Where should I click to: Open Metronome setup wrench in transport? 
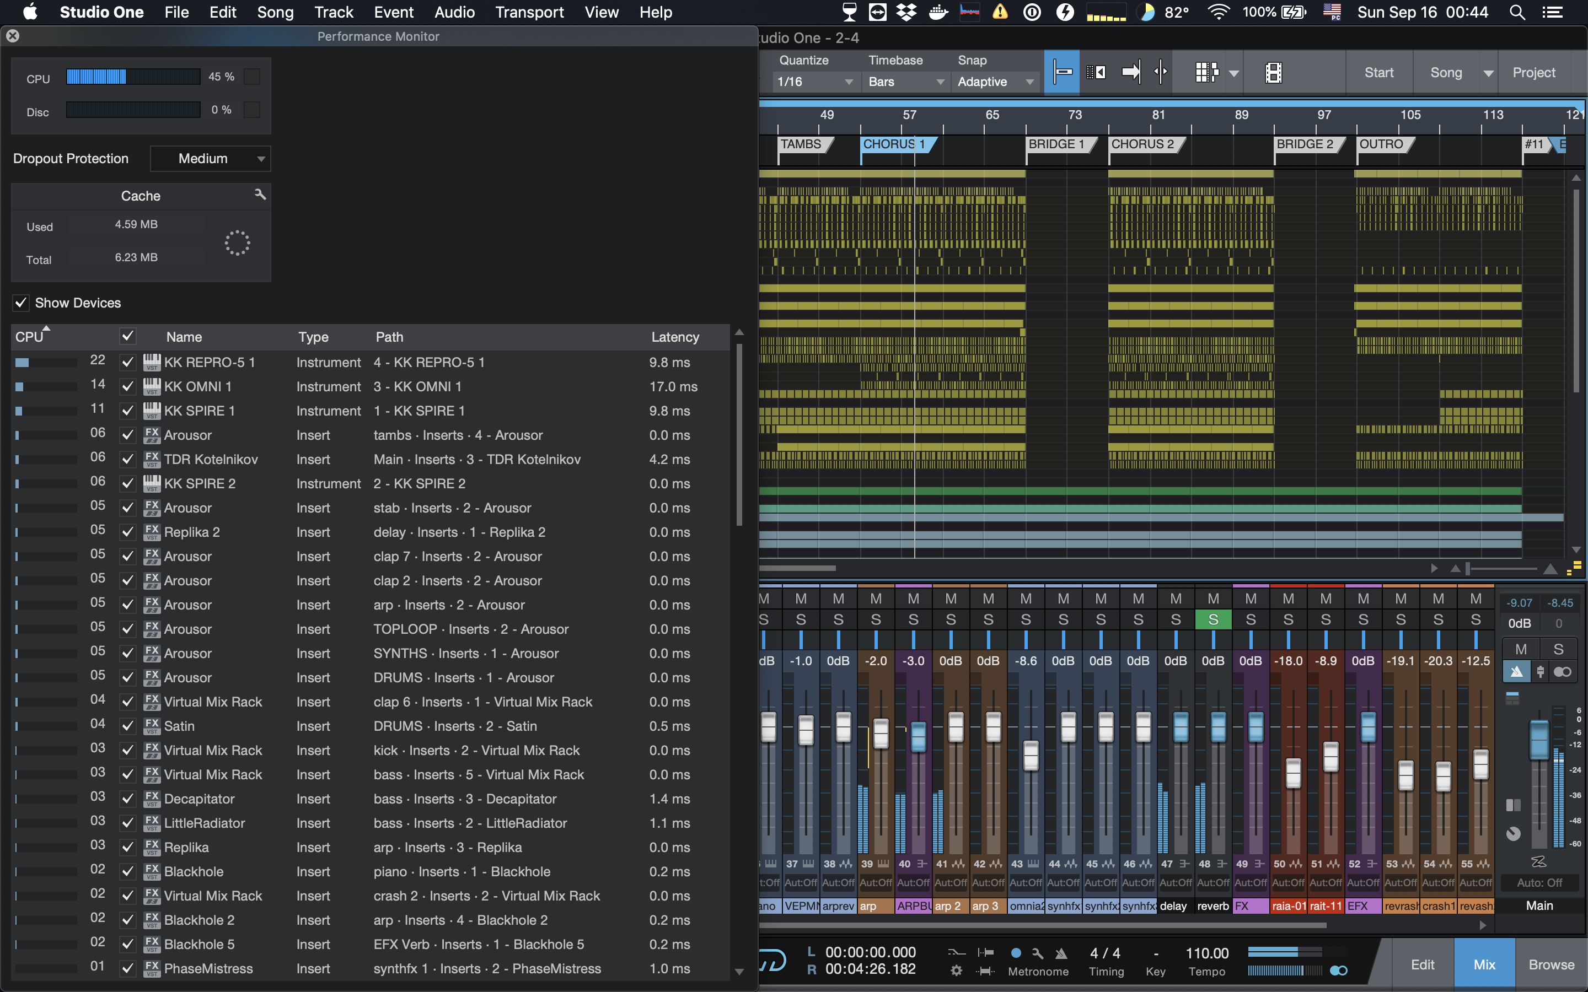click(1038, 953)
